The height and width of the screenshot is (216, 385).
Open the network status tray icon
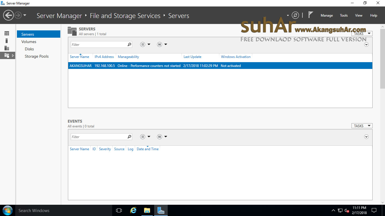340,210
